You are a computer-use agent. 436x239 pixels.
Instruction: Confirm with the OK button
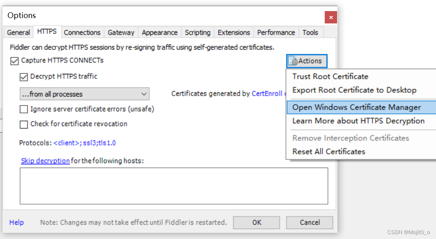(x=256, y=223)
